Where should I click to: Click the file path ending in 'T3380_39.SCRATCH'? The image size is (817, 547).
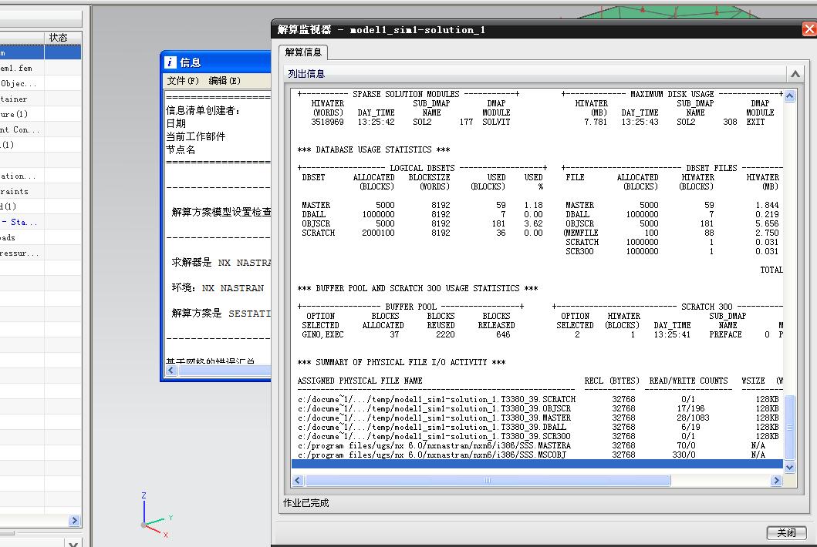pyautogui.click(x=437, y=399)
